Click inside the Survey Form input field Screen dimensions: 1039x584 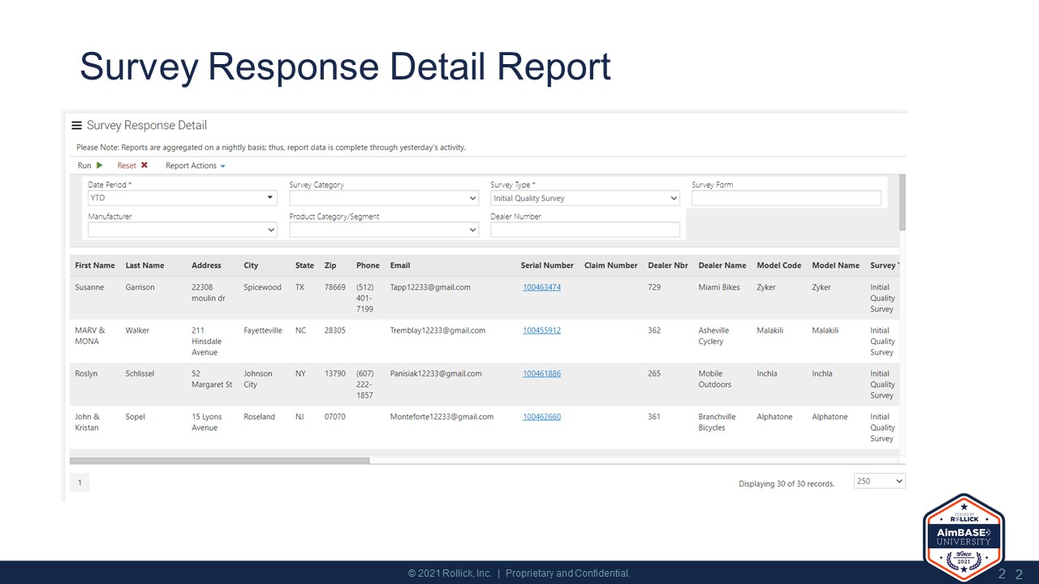pyautogui.click(x=785, y=197)
